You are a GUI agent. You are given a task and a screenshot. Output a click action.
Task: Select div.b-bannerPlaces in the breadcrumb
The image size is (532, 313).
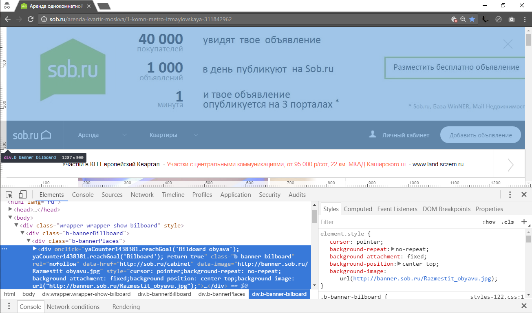222,294
